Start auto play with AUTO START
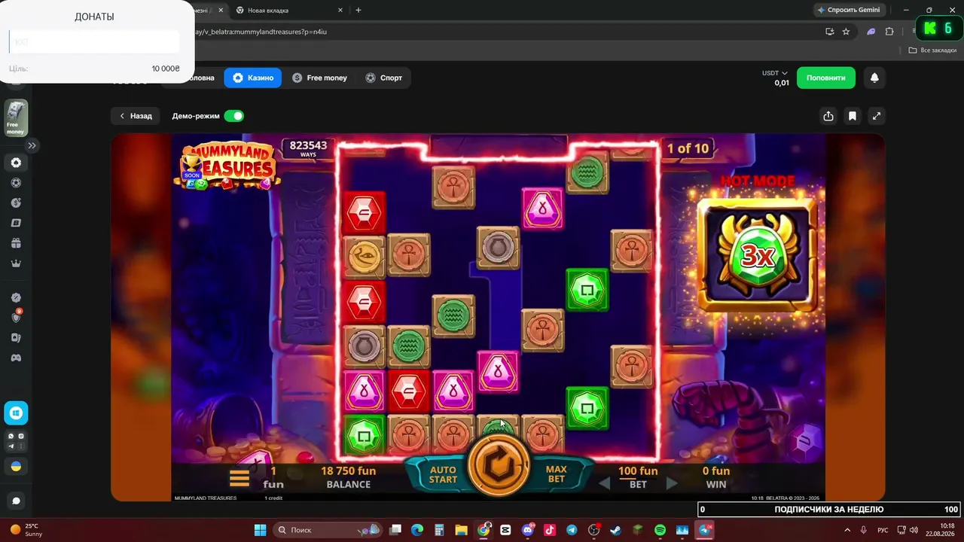This screenshot has height=542, width=964. pos(443,475)
